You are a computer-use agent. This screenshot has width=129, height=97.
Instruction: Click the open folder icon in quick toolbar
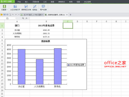click(x=2, y=15)
